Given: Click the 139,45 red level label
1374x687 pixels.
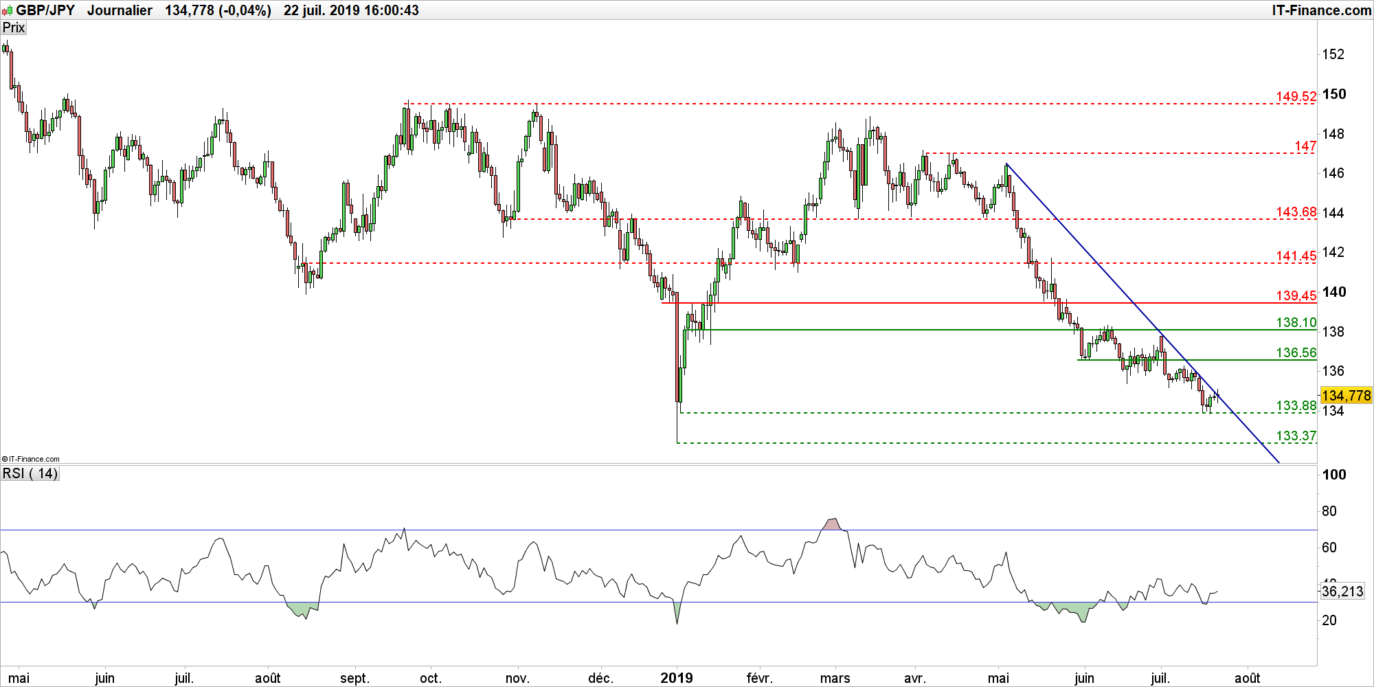Looking at the screenshot, I should pyautogui.click(x=1296, y=296).
